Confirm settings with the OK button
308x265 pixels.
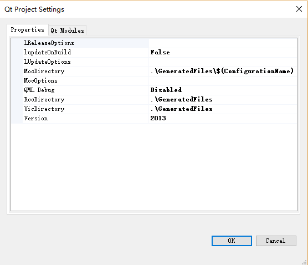click(x=232, y=241)
